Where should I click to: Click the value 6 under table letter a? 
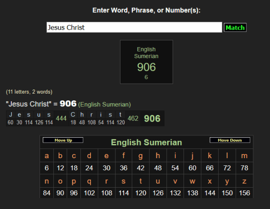click(47, 168)
